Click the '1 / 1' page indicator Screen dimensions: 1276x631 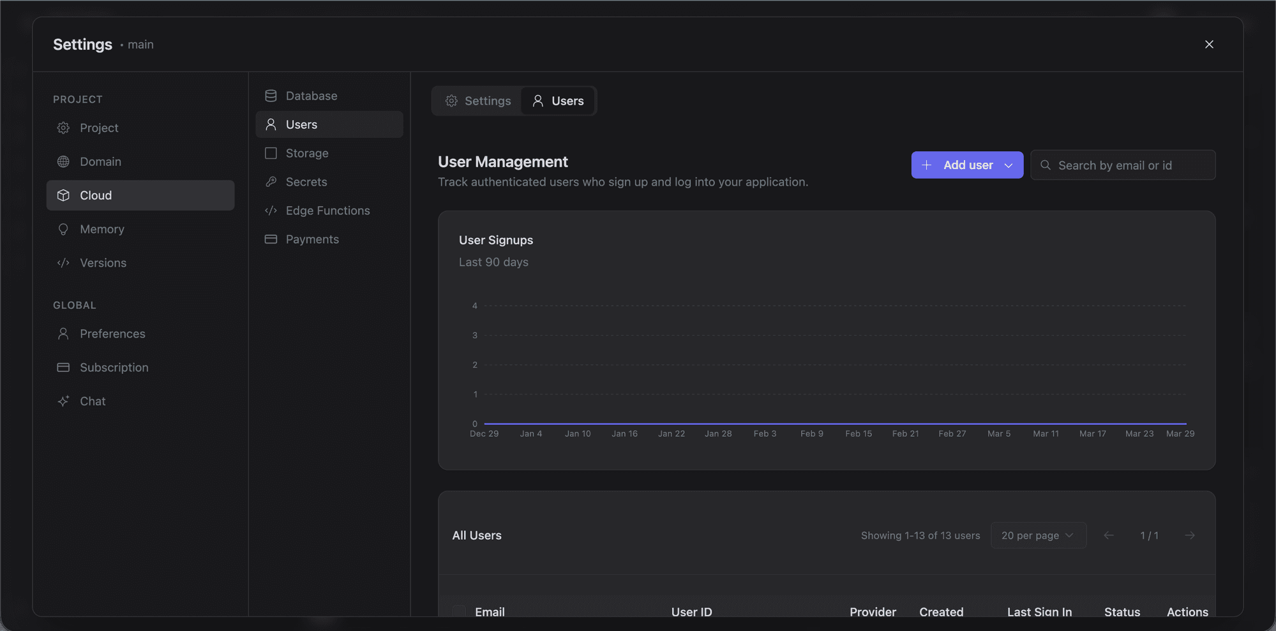[1149, 535]
